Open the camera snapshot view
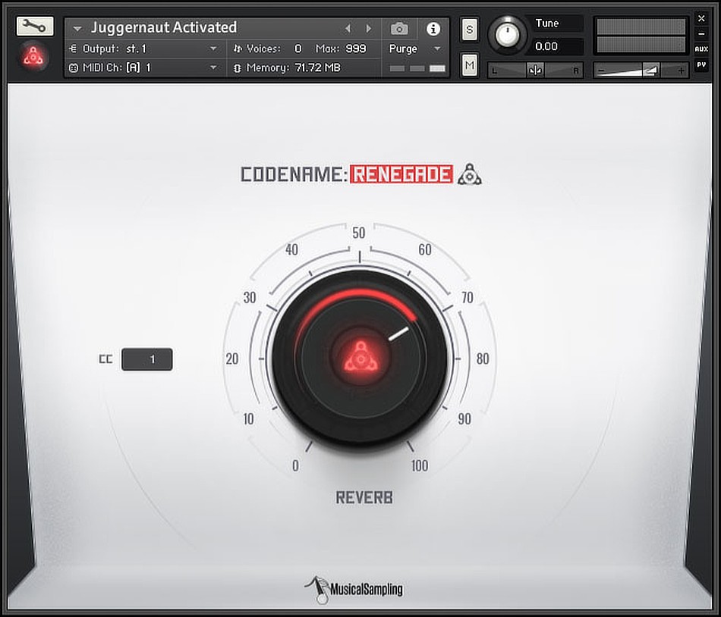 [399, 29]
